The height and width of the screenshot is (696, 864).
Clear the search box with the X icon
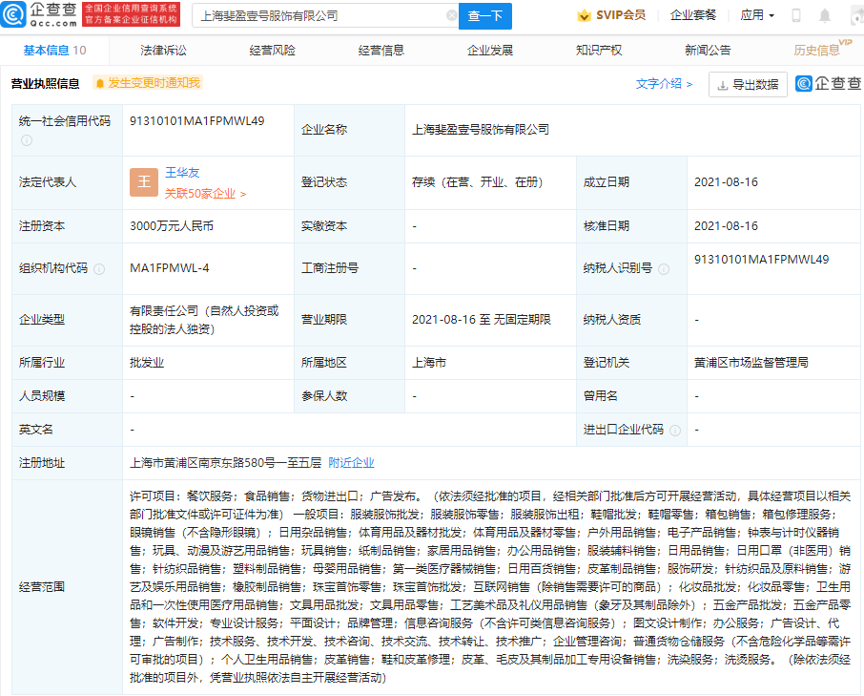point(452,16)
